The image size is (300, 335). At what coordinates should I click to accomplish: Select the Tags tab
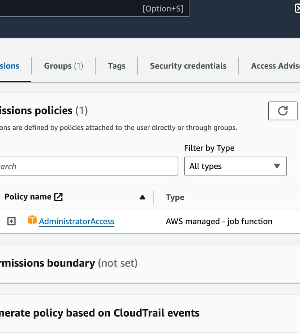click(x=116, y=66)
